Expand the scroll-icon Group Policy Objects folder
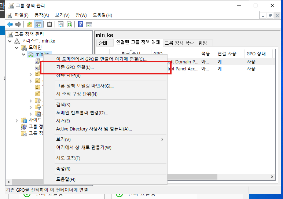This screenshot has width=283, height=199. click(31, 101)
